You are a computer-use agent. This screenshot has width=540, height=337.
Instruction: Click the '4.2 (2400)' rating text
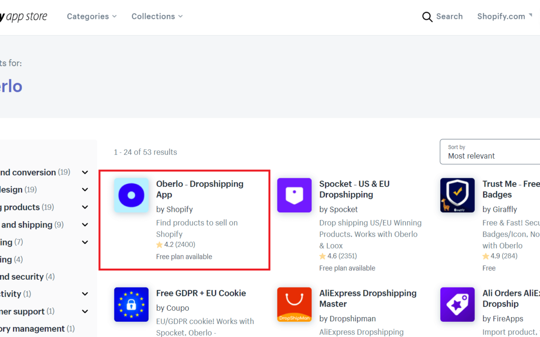pos(180,245)
